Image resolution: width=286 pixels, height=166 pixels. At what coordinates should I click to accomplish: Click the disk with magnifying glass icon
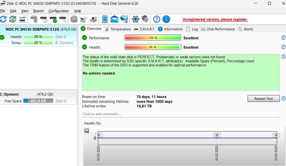63,19
